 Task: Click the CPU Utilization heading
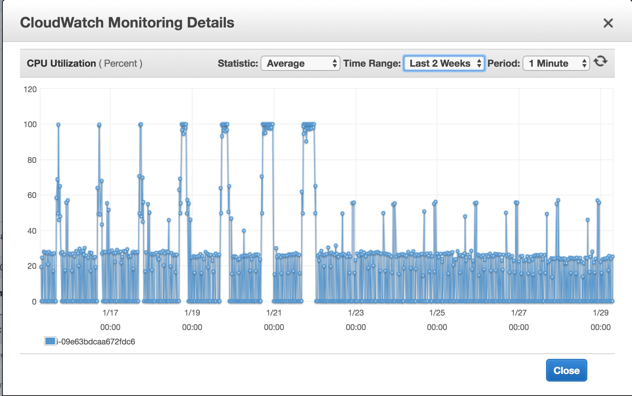61,63
